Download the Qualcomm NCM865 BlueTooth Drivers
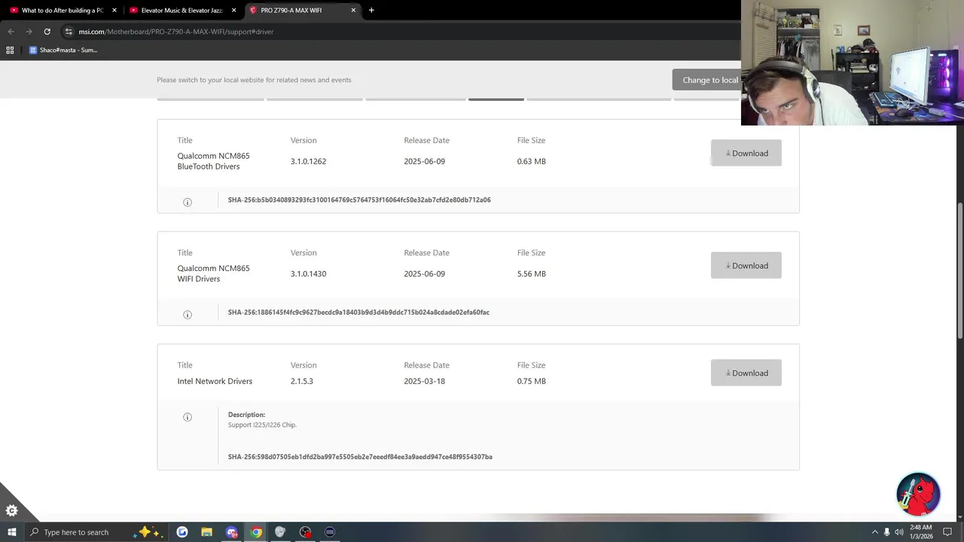The width and height of the screenshot is (964, 542). pos(746,153)
